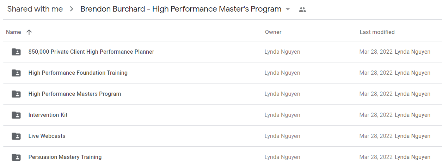Select the Intervention Kit folder name

coord(48,115)
